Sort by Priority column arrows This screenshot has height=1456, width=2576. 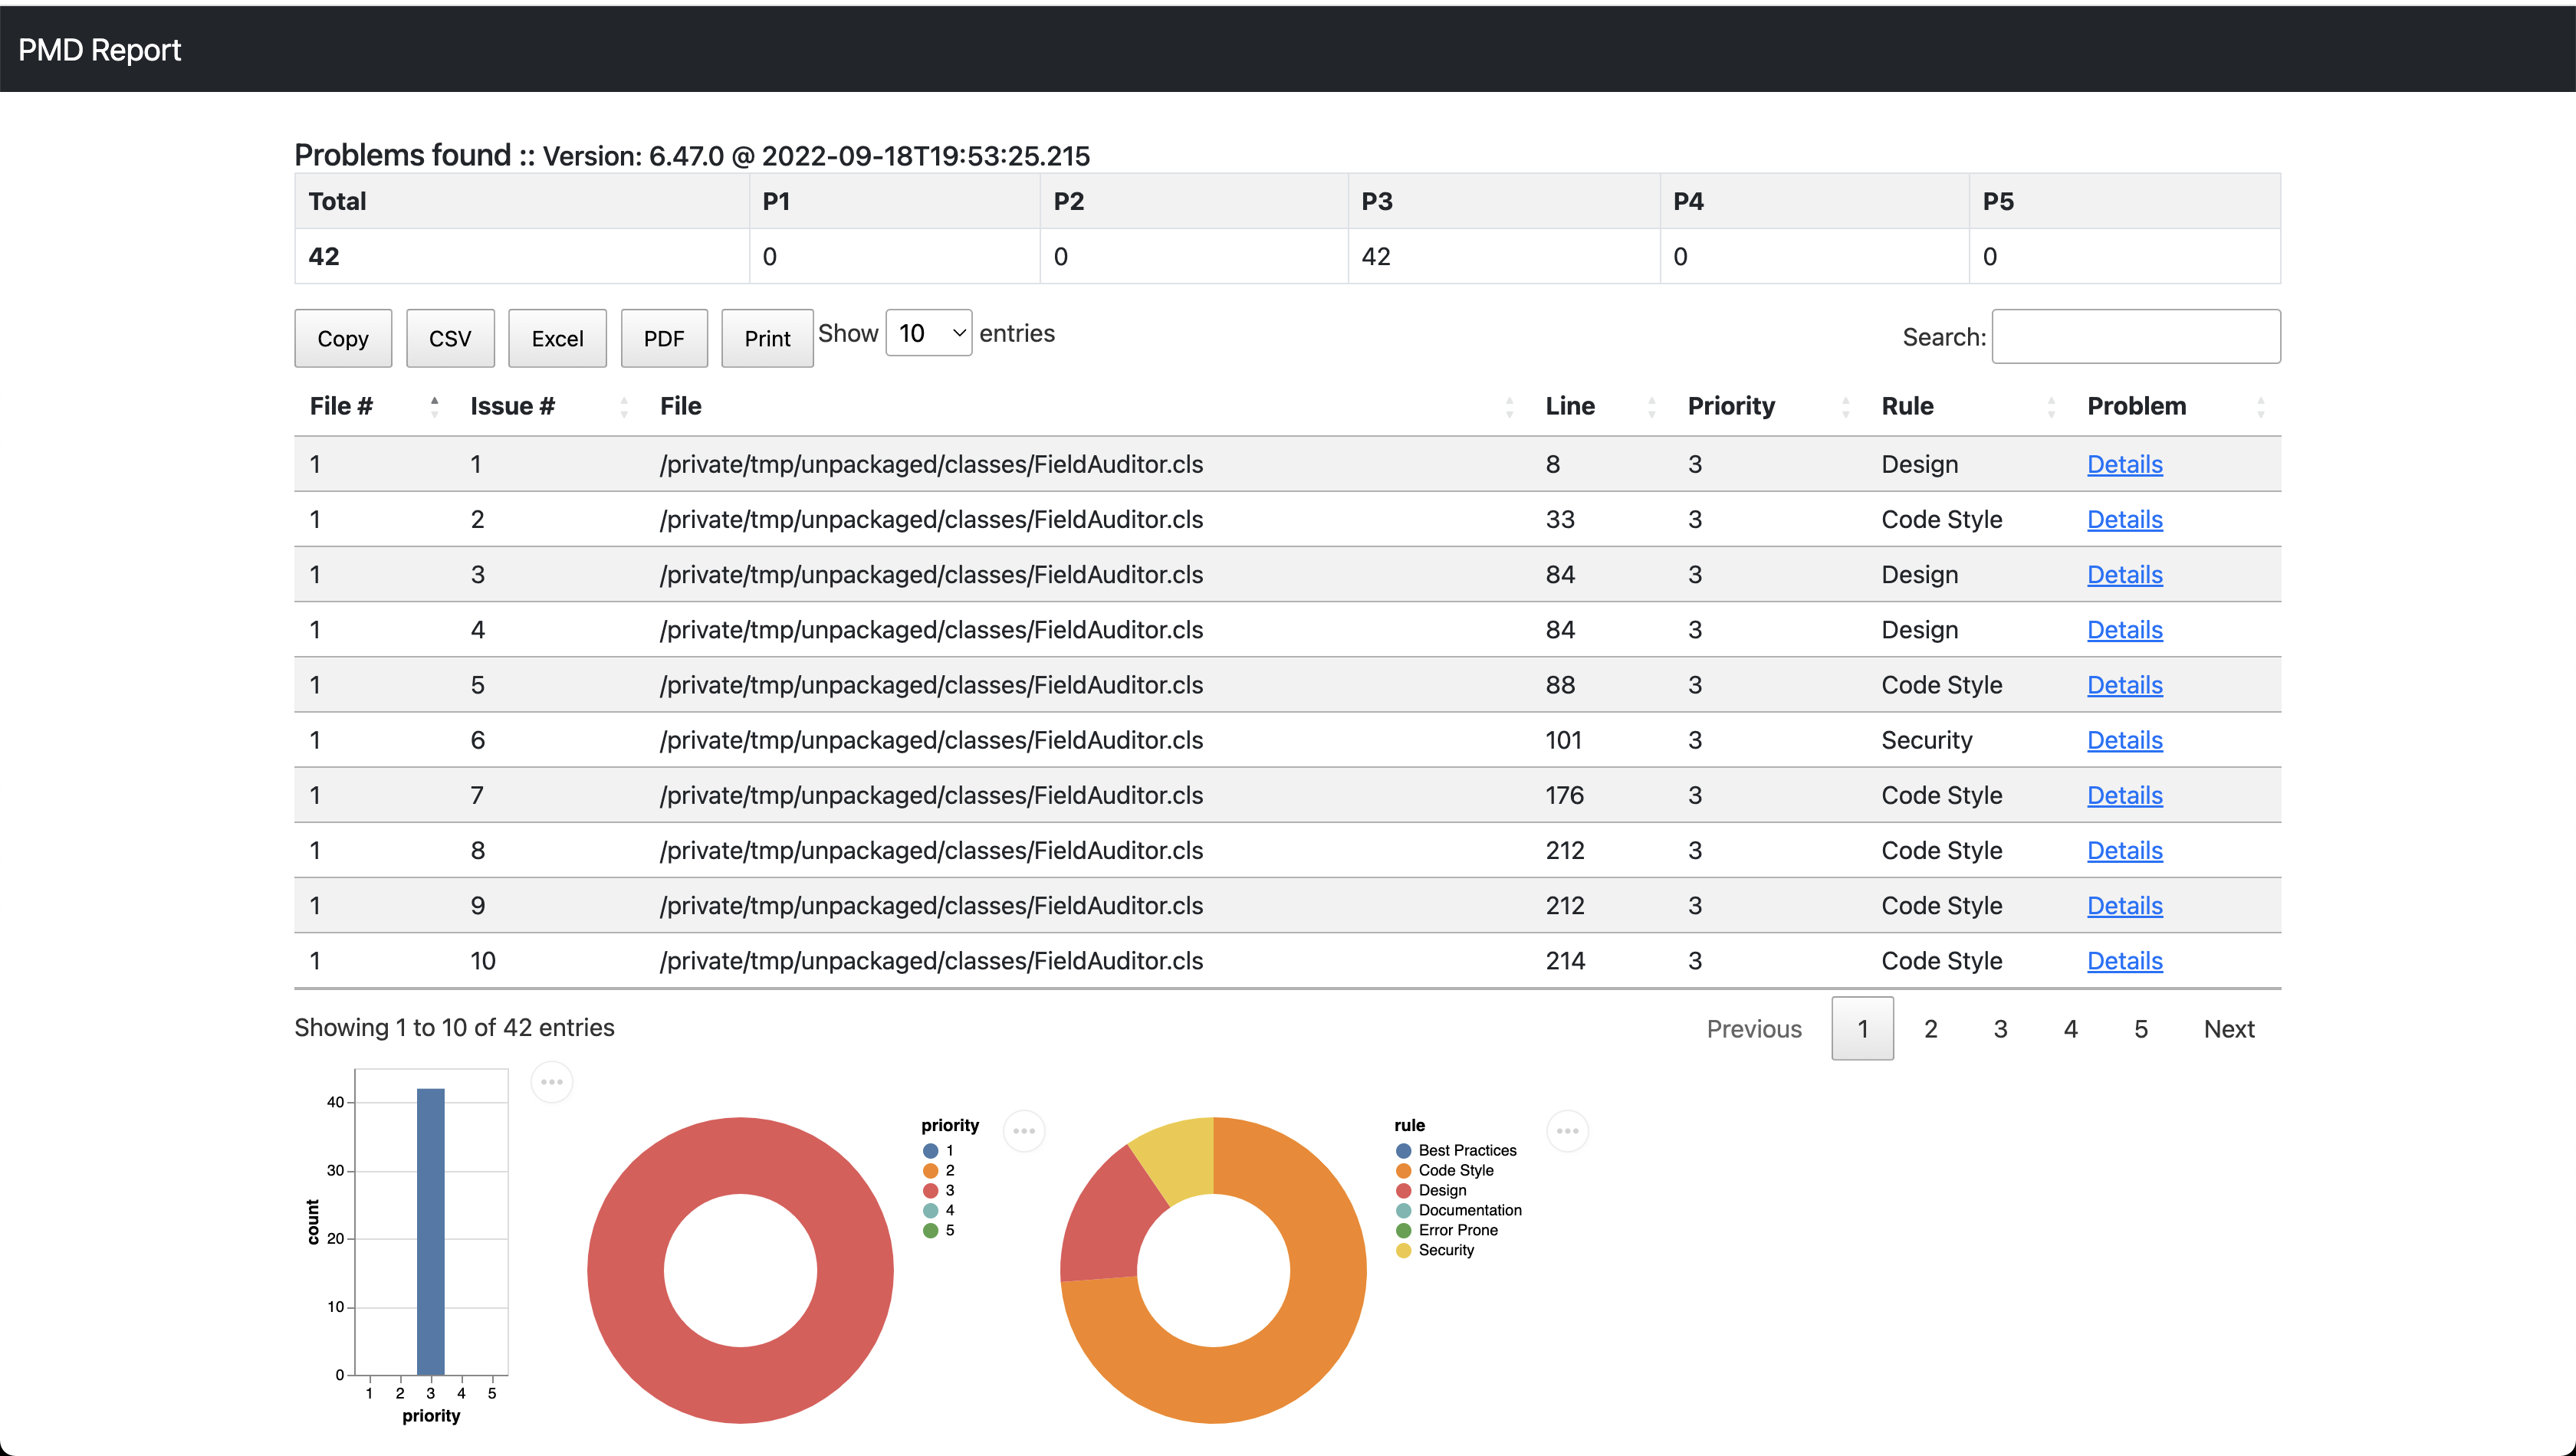(1845, 406)
